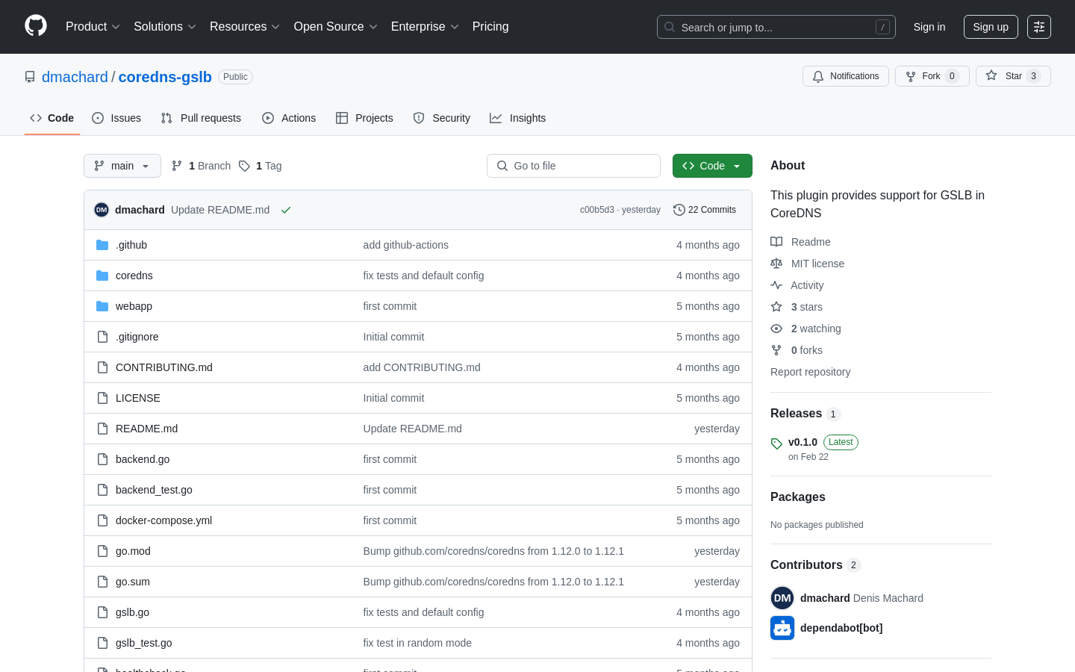Click the file icon beside docker-compose.yml
Screen dimensions: 1075x672
(x=102, y=520)
